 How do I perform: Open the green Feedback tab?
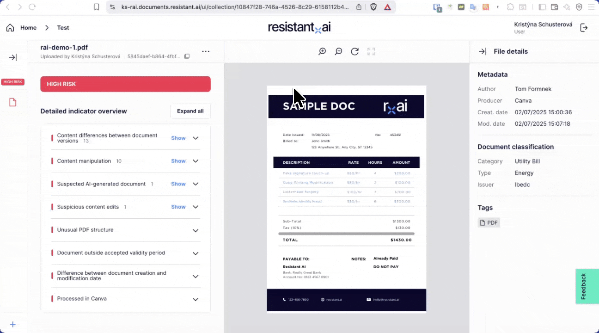[x=587, y=286]
